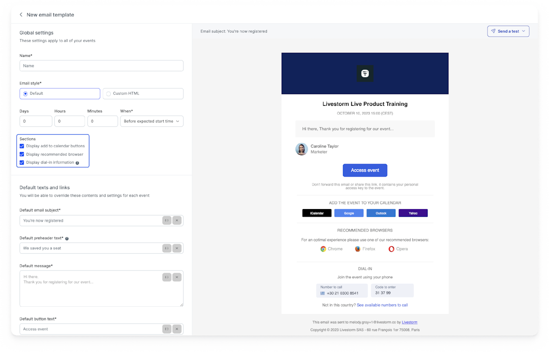The image size is (549, 352).
Task: Open the Livestorm footer link
Action: (410, 322)
